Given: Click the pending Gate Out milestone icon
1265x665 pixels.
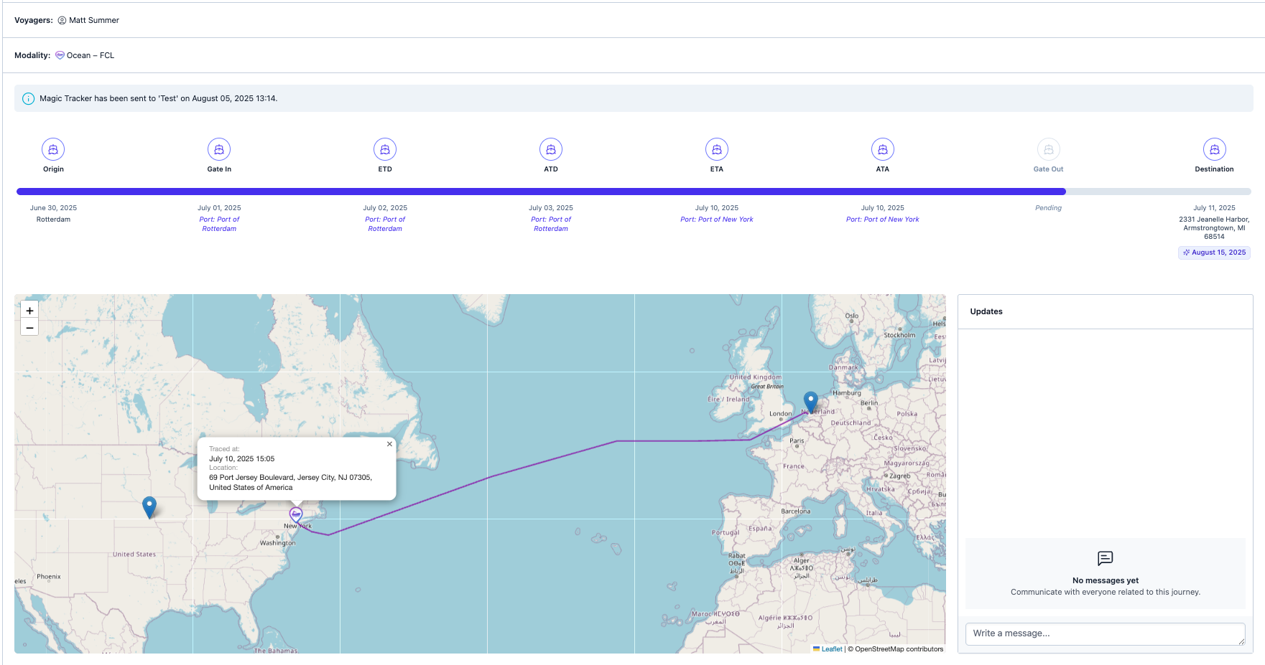Looking at the screenshot, I should 1049,149.
